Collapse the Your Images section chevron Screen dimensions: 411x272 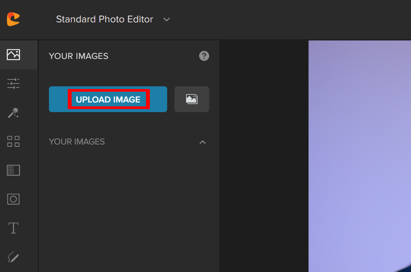point(203,142)
